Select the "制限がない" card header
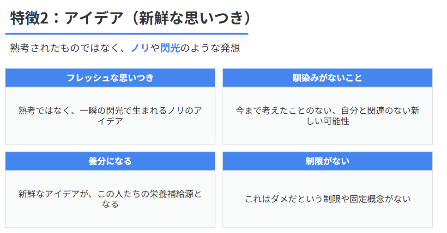Viewport: 447px width, 233px height. pos(327,161)
